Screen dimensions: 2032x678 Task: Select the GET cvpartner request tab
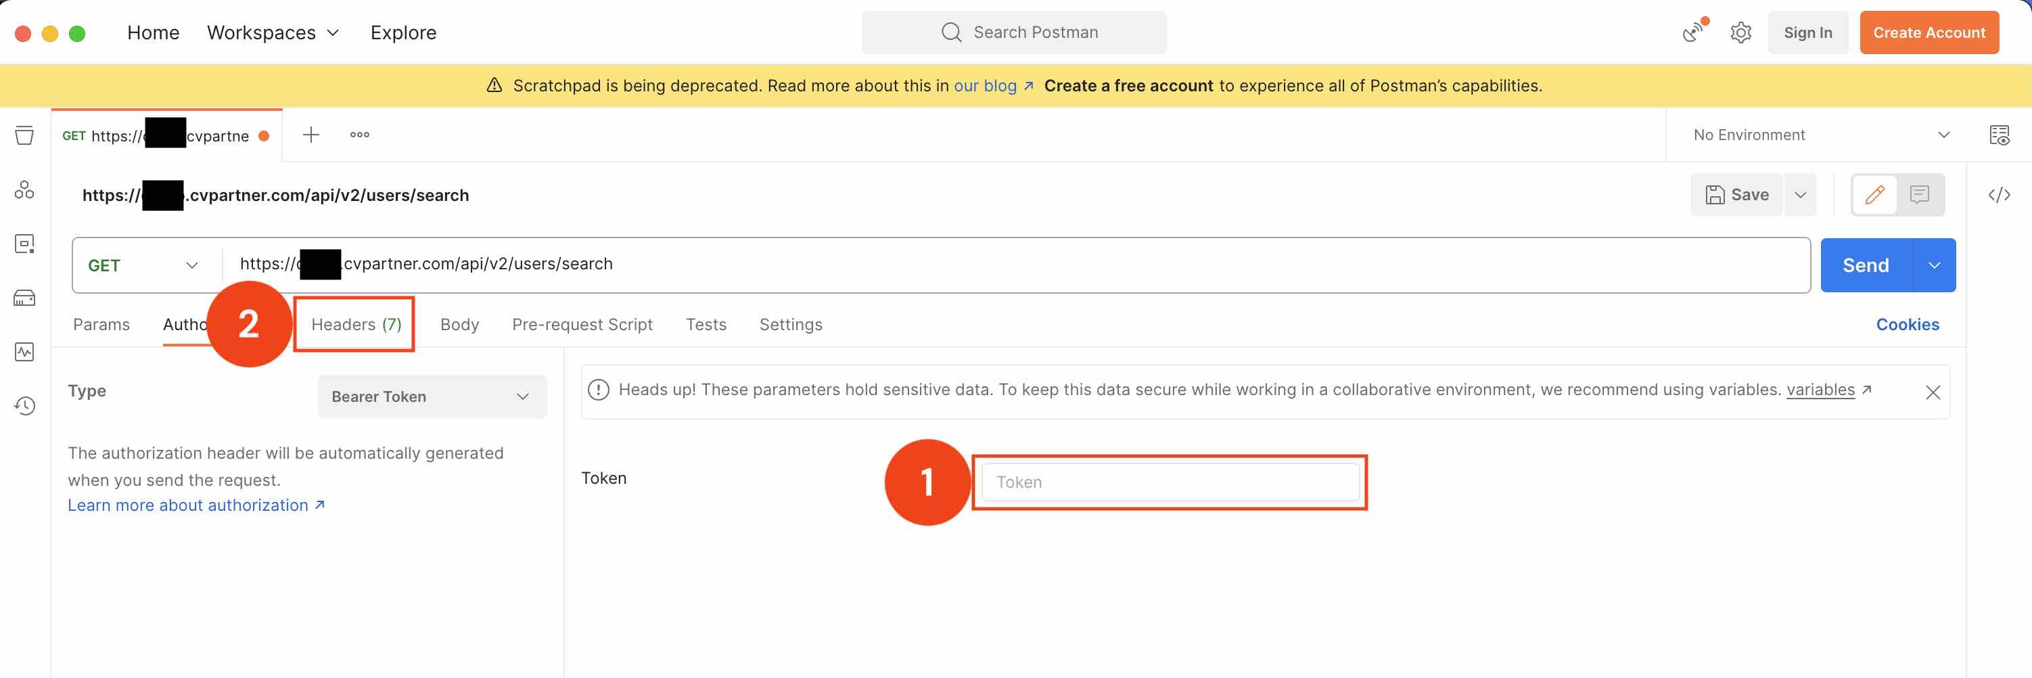[x=166, y=136]
